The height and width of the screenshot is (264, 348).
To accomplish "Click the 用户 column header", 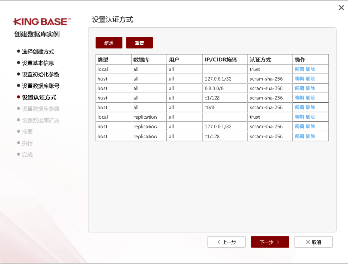I will click(x=185, y=60).
